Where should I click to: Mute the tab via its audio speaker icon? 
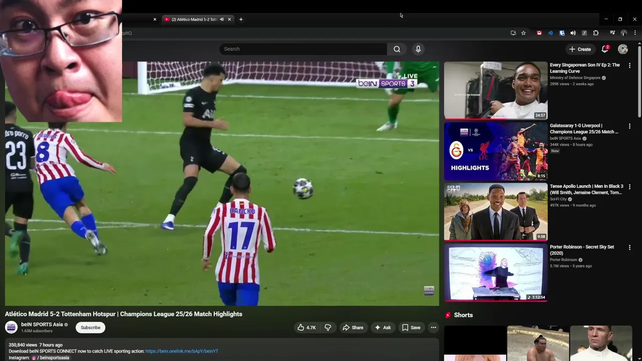click(x=222, y=20)
